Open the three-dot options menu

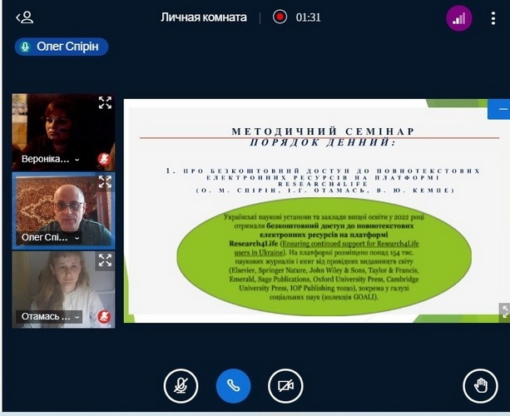point(493,17)
